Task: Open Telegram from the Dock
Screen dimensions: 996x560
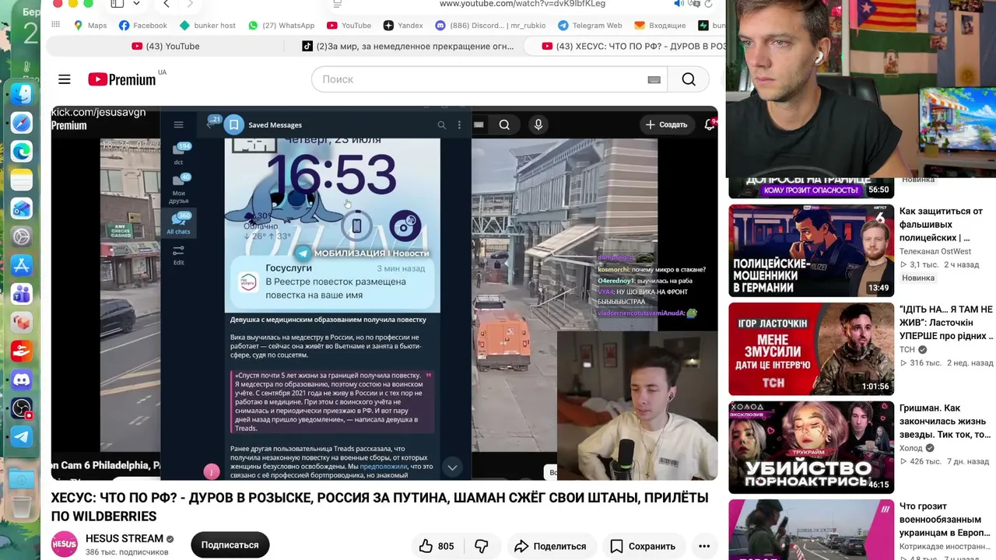Action: (x=22, y=436)
